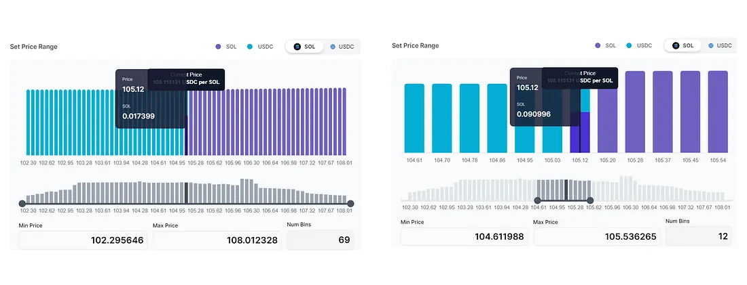Click SOL coin icon in right toggle
The width and height of the screenshot is (747, 285).
(x=676, y=45)
